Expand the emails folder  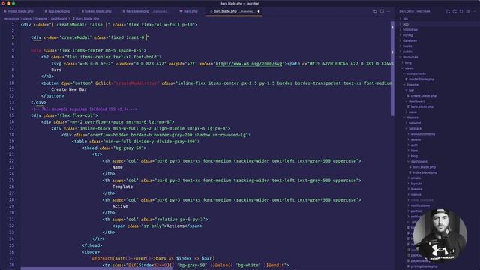(x=415, y=178)
